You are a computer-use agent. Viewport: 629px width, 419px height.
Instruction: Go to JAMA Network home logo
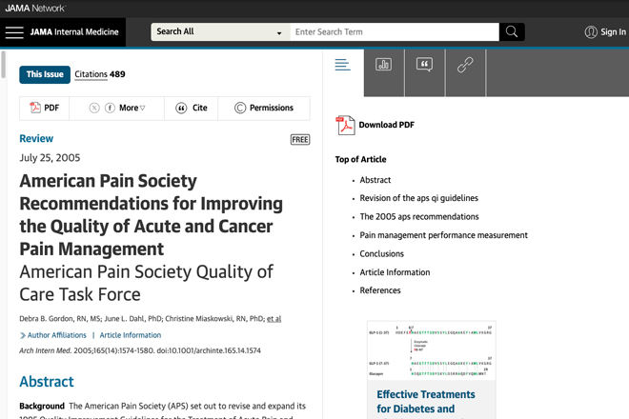coord(35,8)
